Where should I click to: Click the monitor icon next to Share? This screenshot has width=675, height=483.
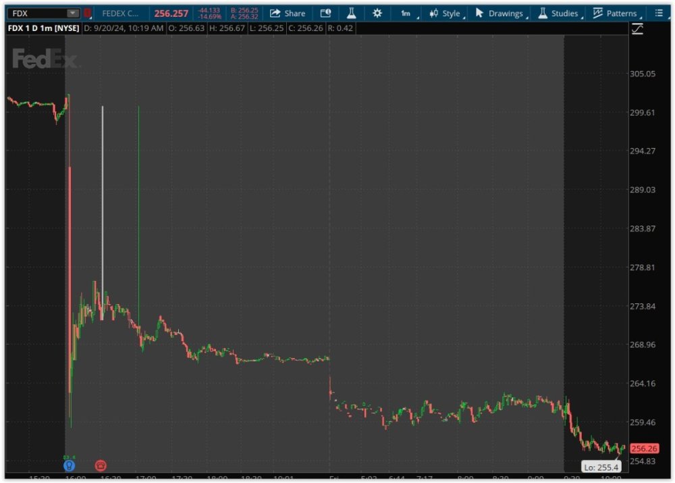click(x=325, y=13)
